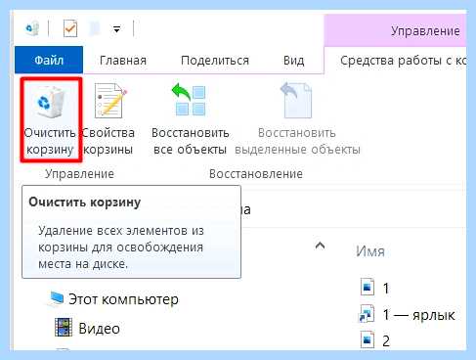
Task: Switch to the Поделиться tab
Action: tap(215, 61)
